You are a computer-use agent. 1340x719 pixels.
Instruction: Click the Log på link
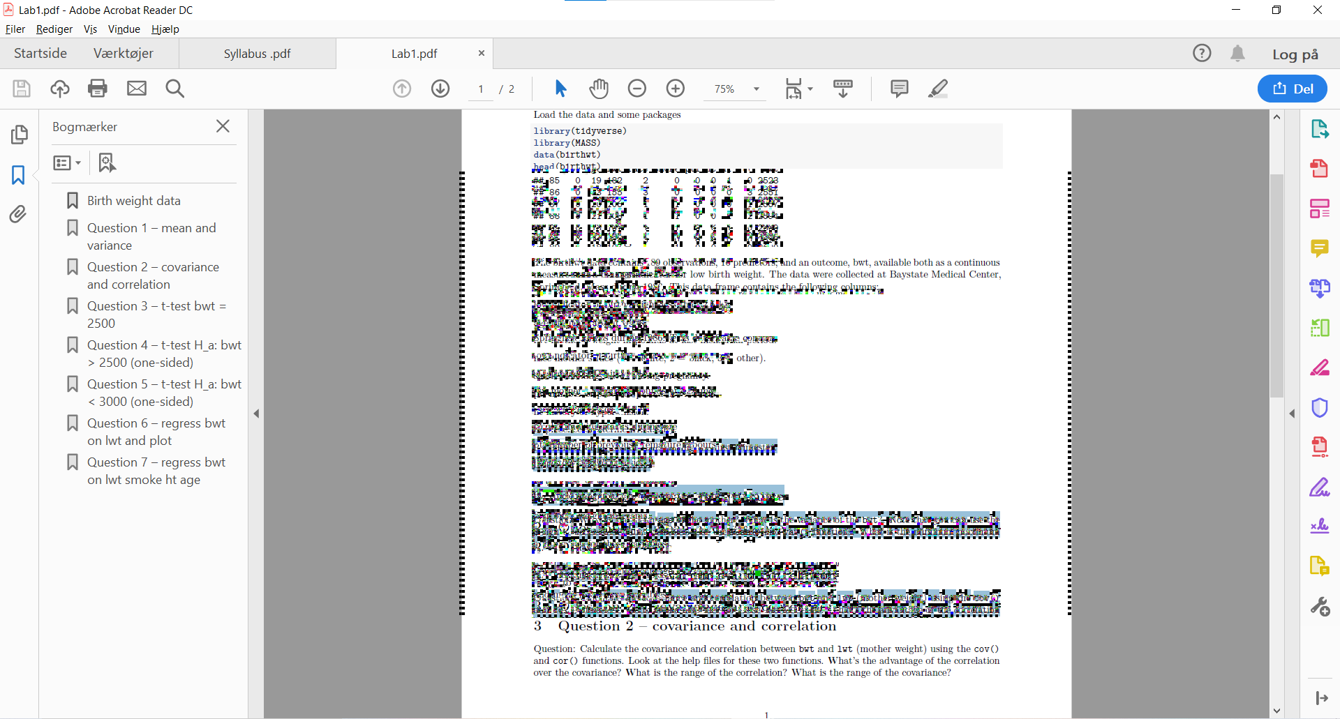(1295, 53)
